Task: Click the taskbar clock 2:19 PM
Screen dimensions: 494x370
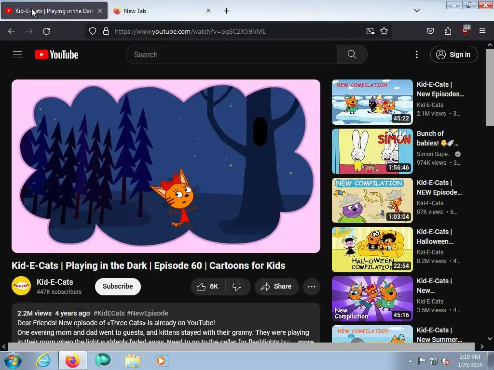Action: [x=469, y=357]
